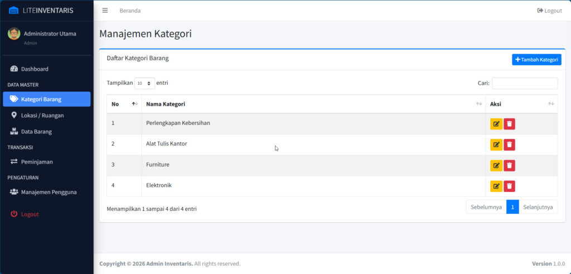Open the entries-per-page dropdown
571x274 pixels.
[x=144, y=83]
